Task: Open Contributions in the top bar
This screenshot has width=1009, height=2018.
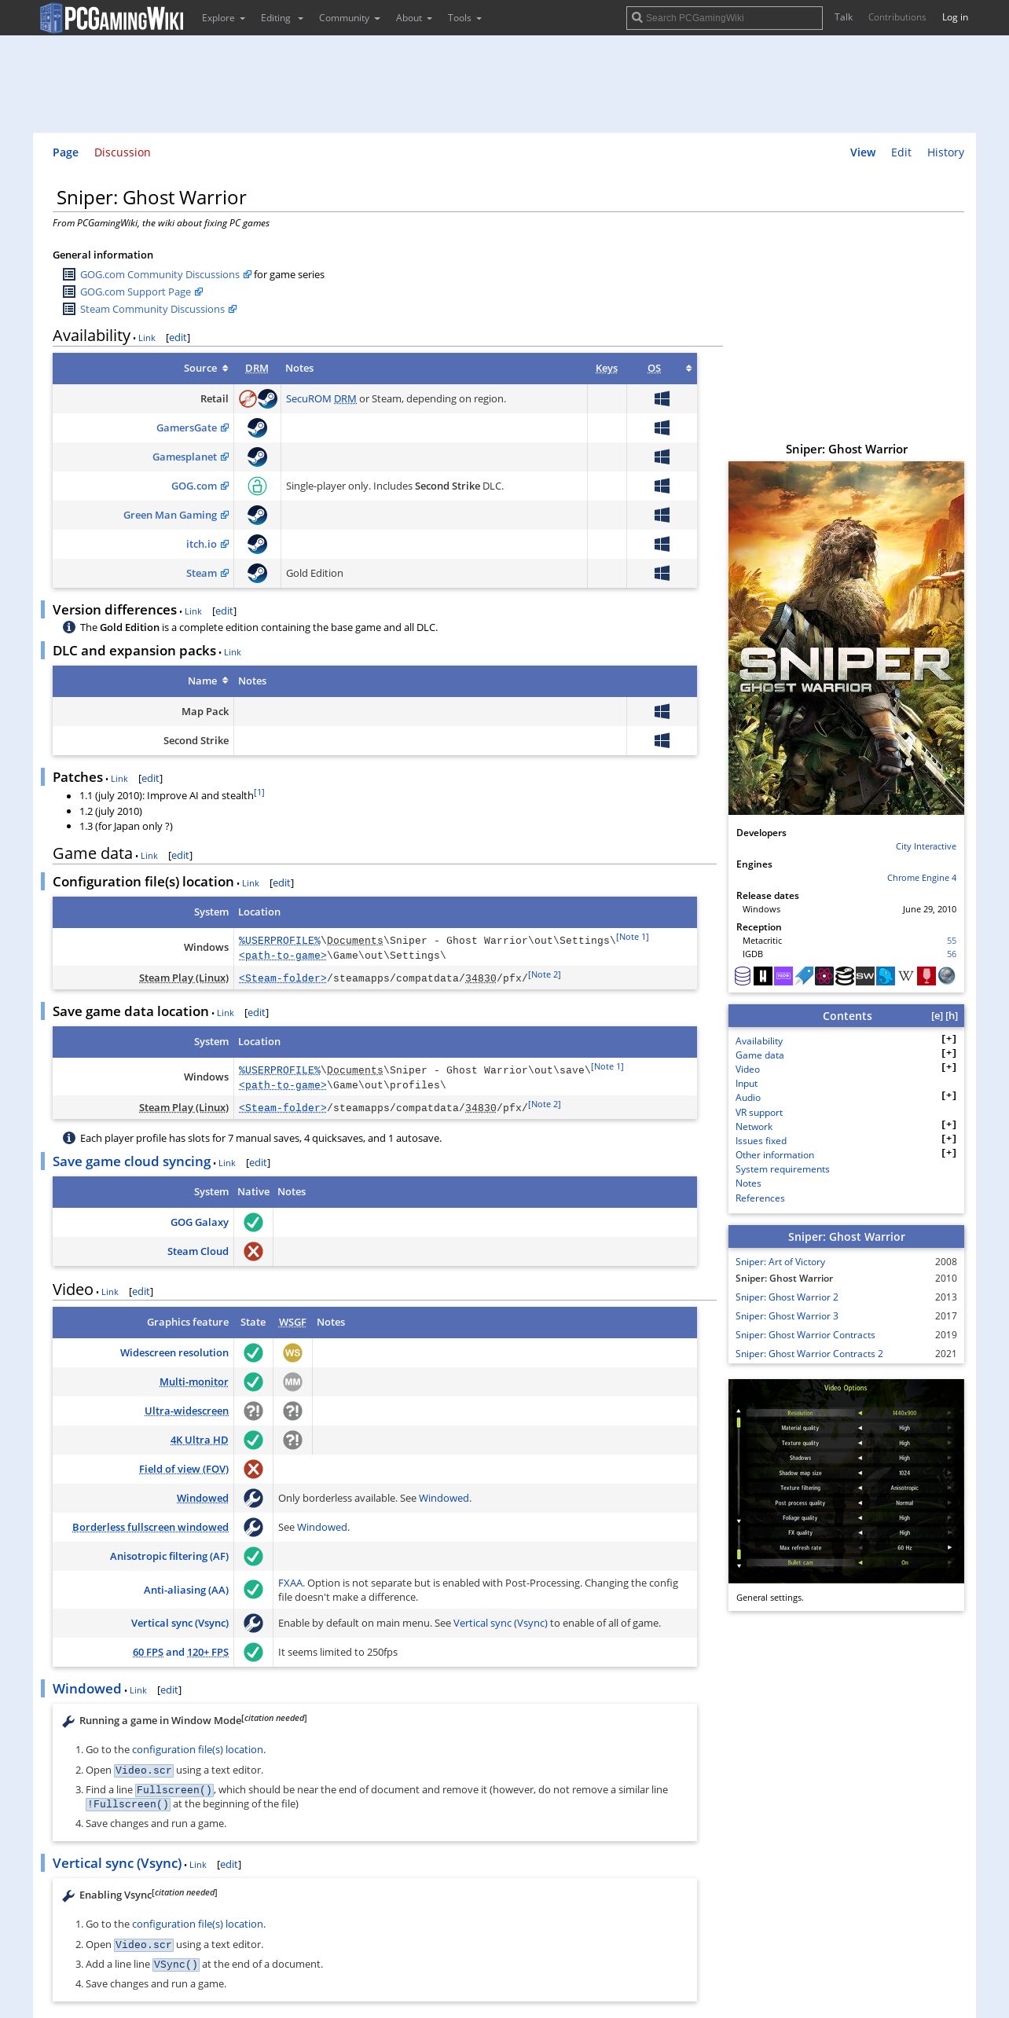Action: 897,17
